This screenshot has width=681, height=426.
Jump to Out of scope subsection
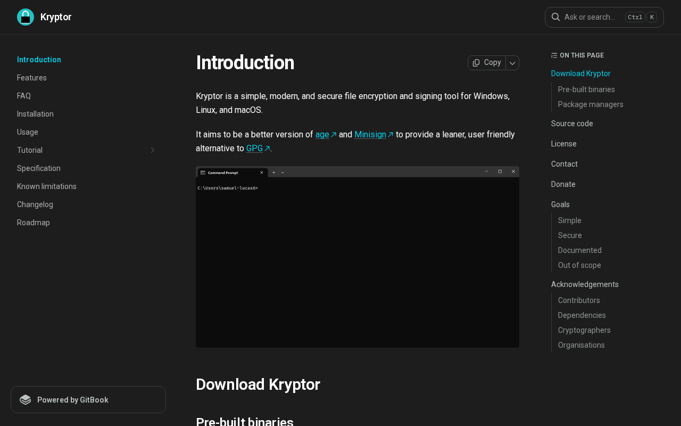(x=579, y=265)
